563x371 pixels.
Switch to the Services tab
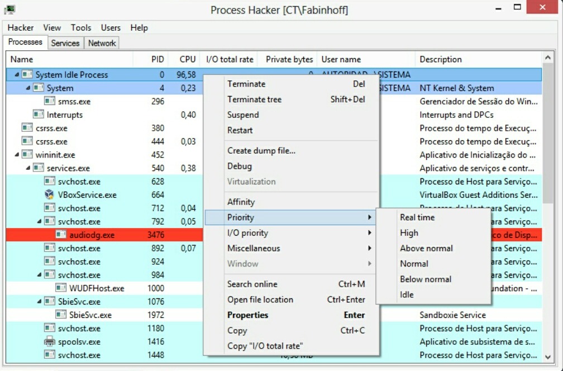pos(65,42)
